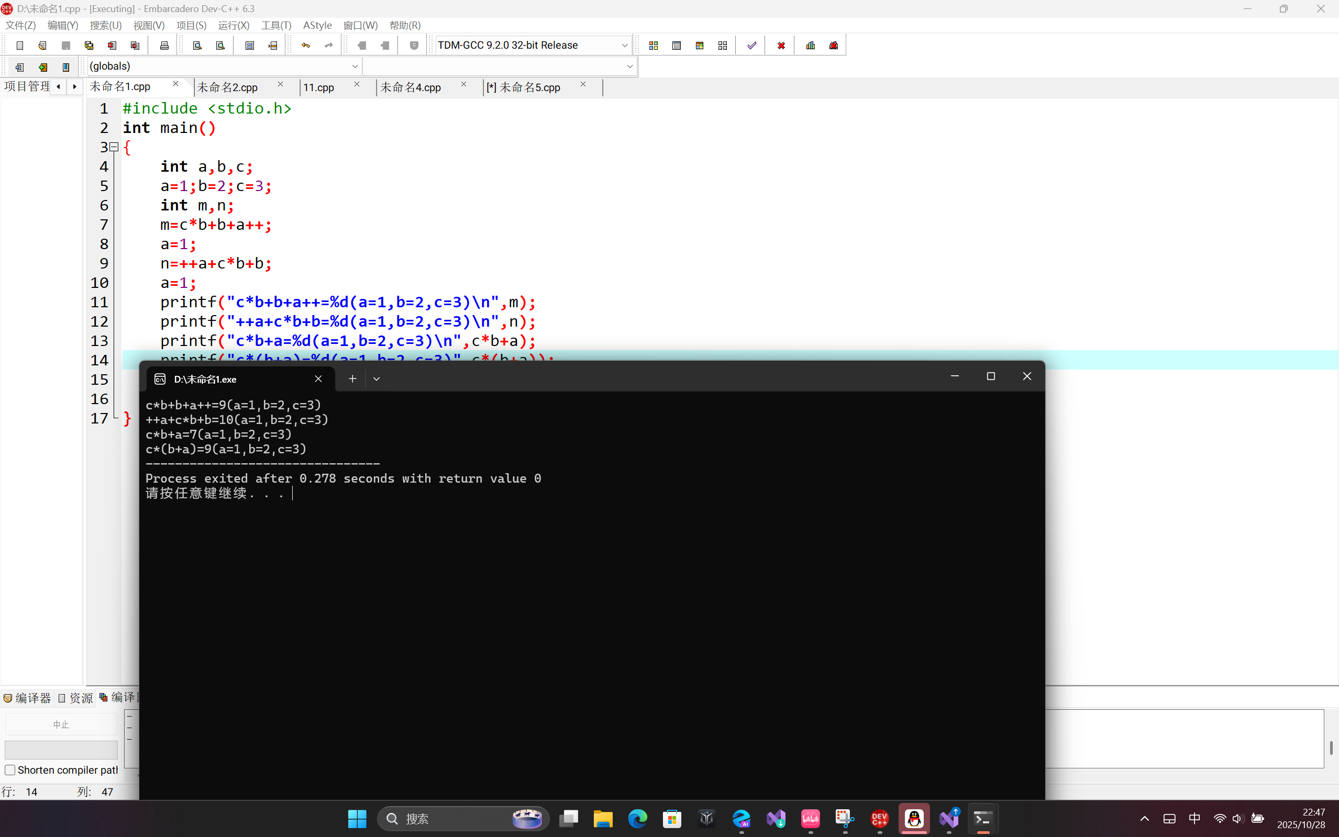This screenshot has width=1339, height=837.
Task: Enable Shorten compiler paths checkbox
Action: tap(10, 770)
